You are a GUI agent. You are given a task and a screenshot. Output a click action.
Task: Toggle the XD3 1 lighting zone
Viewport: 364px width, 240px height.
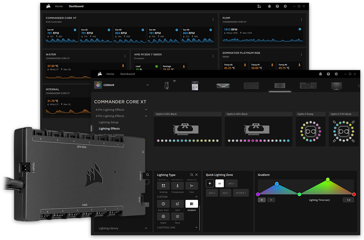[225, 193]
